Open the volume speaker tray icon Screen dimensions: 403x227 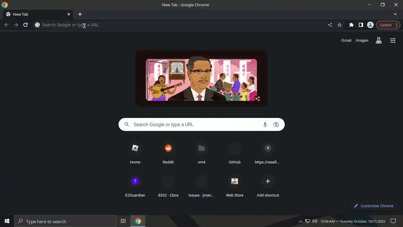[x=315, y=221]
